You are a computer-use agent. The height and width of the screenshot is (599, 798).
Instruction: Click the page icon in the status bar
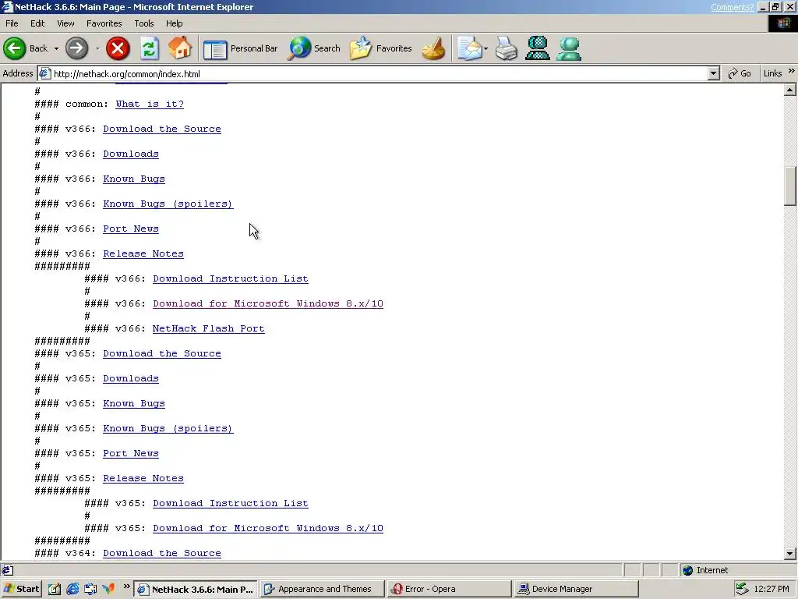[7, 570]
